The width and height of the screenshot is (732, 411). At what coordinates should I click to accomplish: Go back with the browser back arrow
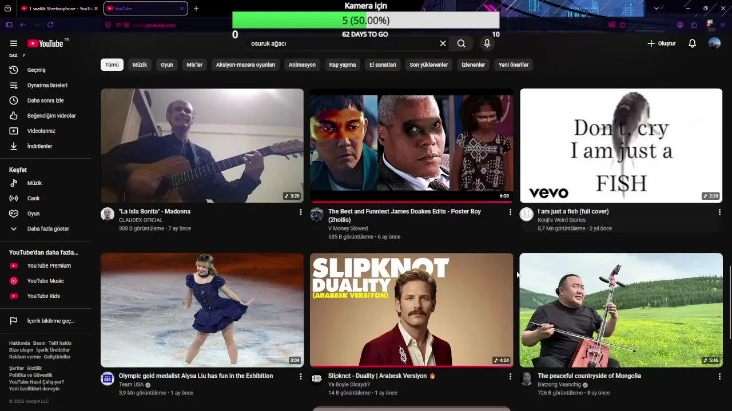[x=23, y=25]
